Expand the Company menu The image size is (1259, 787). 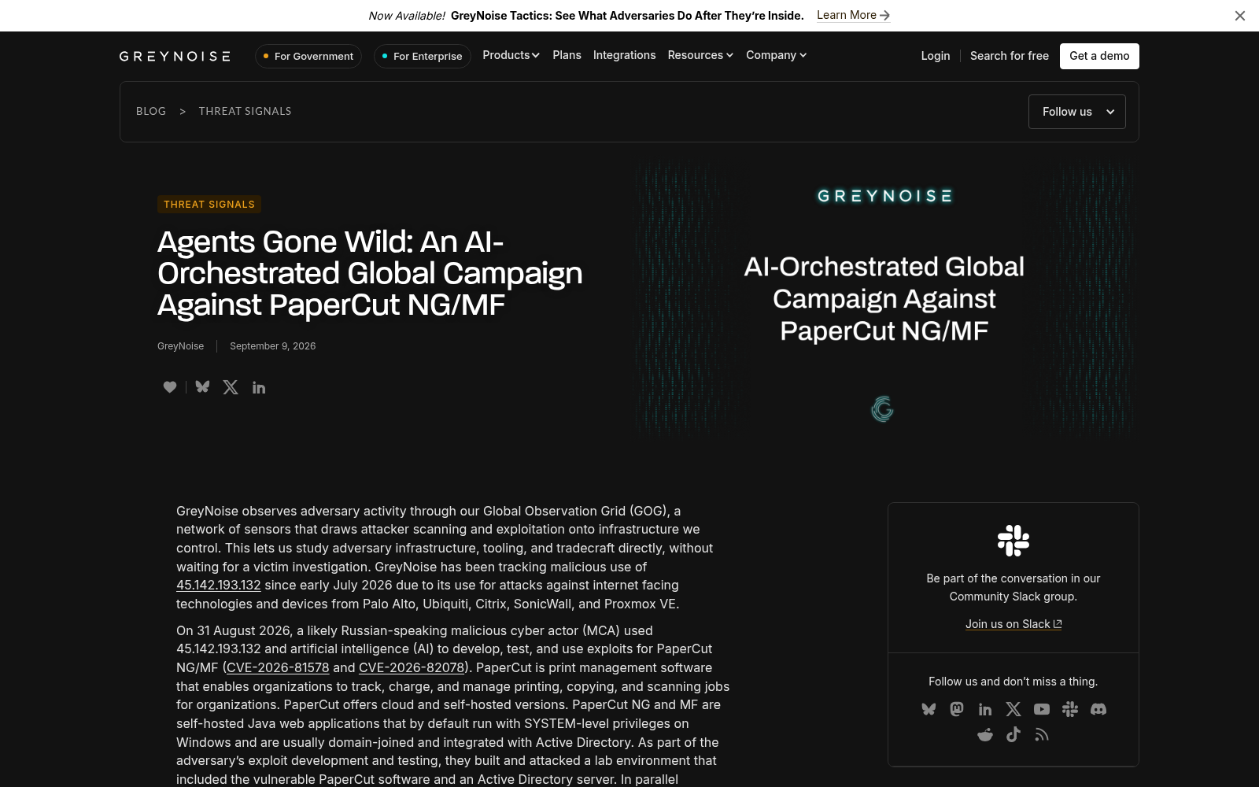click(777, 55)
